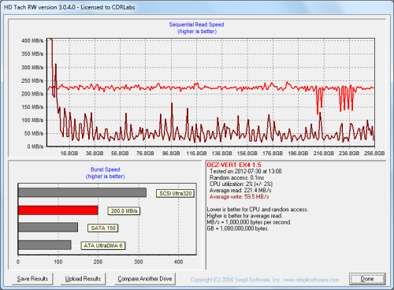Viewport: 394px width, 290px height.
Task: Click the Sequential Read Speed chart title
Action: tap(196, 24)
